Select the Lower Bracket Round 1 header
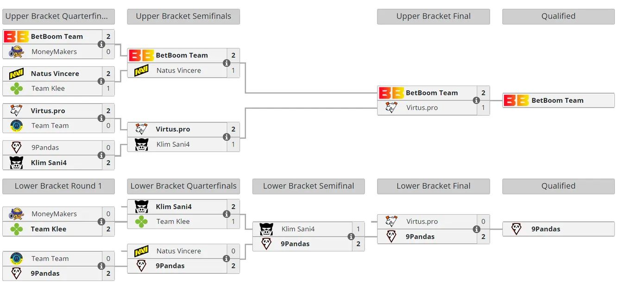The height and width of the screenshot is (285, 630). click(x=58, y=186)
